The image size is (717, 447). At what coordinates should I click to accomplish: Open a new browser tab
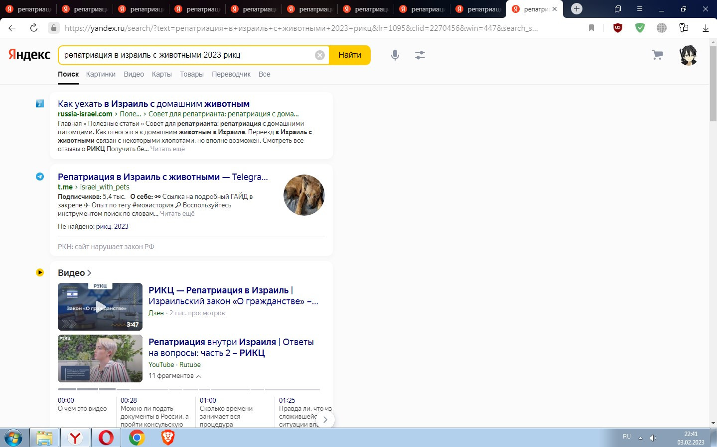tap(576, 9)
